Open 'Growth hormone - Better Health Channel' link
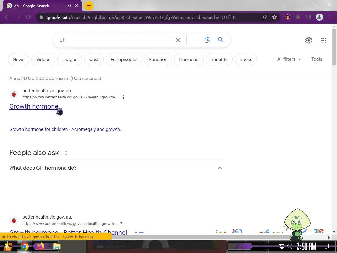Image resolution: width=337 pixels, height=253 pixels. click(x=68, y=232)
